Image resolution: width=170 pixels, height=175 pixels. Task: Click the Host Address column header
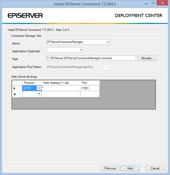coord(61,83)
